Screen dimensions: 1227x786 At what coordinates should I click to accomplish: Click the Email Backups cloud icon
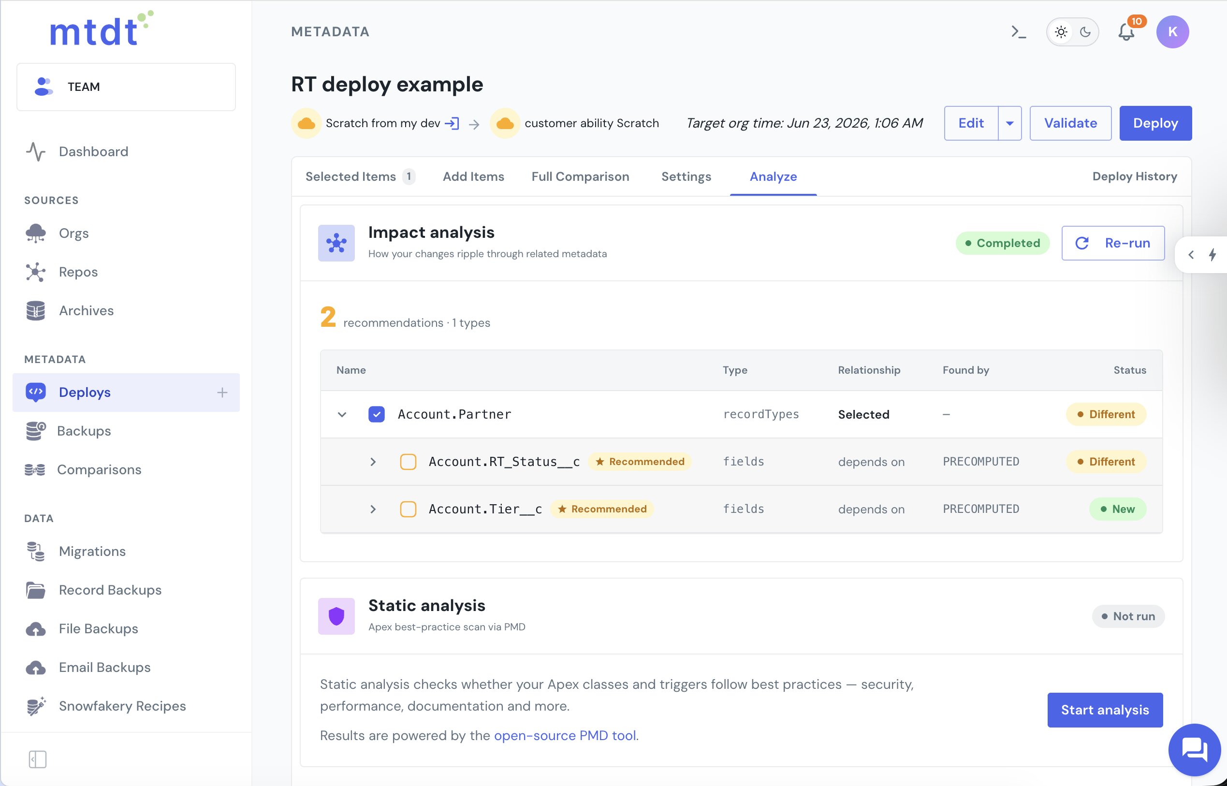(35, 668)
